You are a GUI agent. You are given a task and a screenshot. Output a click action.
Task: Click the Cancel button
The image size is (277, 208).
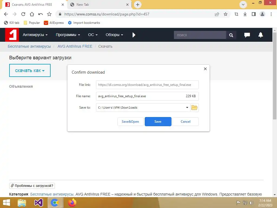(186, 122)
